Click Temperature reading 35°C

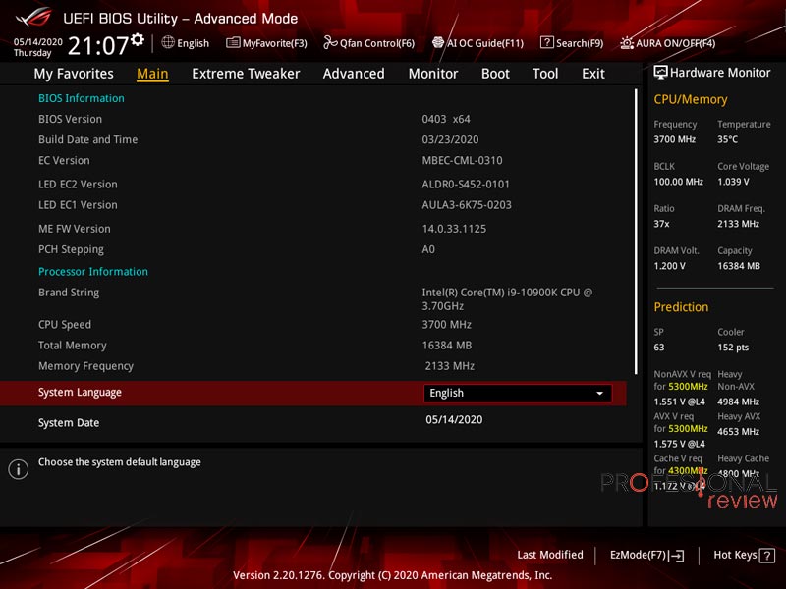pos(727,139)
